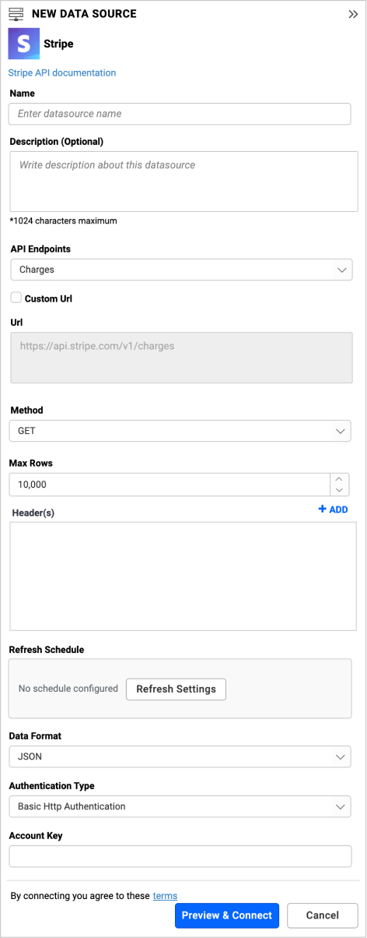Screen dimensions: 367x938
Task: Enable the Custom Url checkbox
Action: [x=16, y=298]
